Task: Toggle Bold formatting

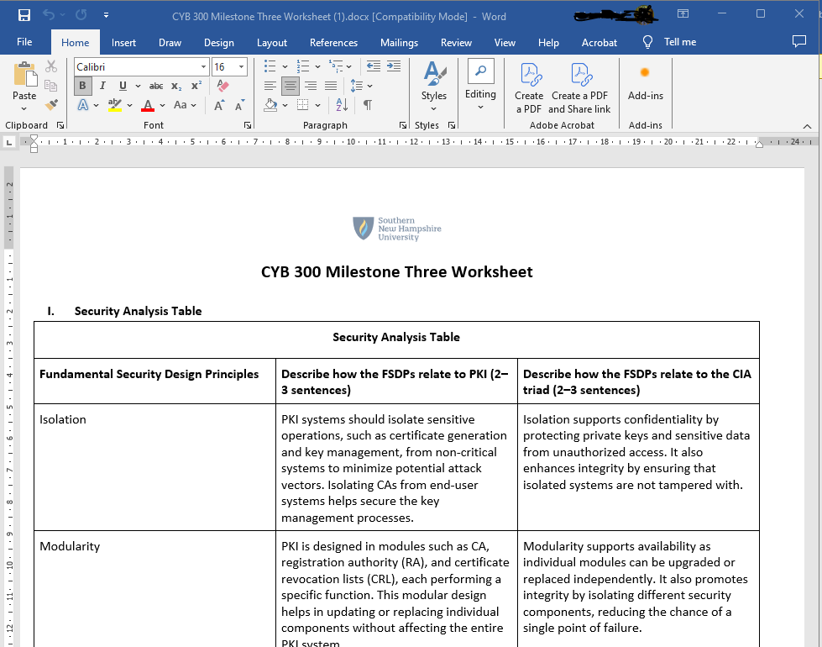Action: tap(82, 86)
